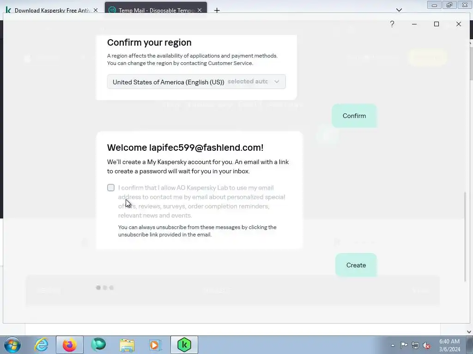Viewport: 473px width, 354px height.
Task: Open Action Center flag icon in tray
Action: coord(404,345)
